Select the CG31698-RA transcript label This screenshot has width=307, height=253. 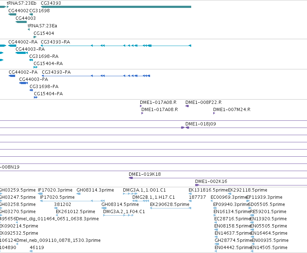coord(44,56)
